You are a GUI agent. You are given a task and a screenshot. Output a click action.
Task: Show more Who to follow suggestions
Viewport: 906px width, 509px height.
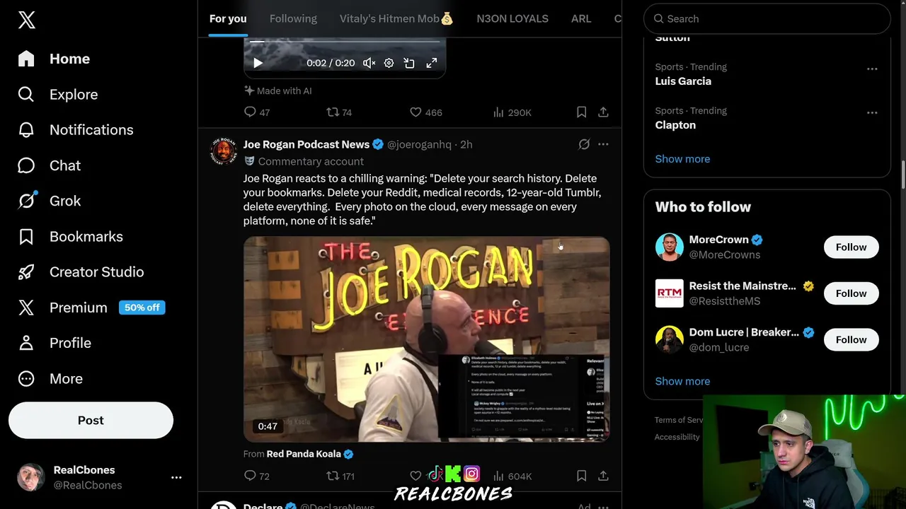[682, 381]
